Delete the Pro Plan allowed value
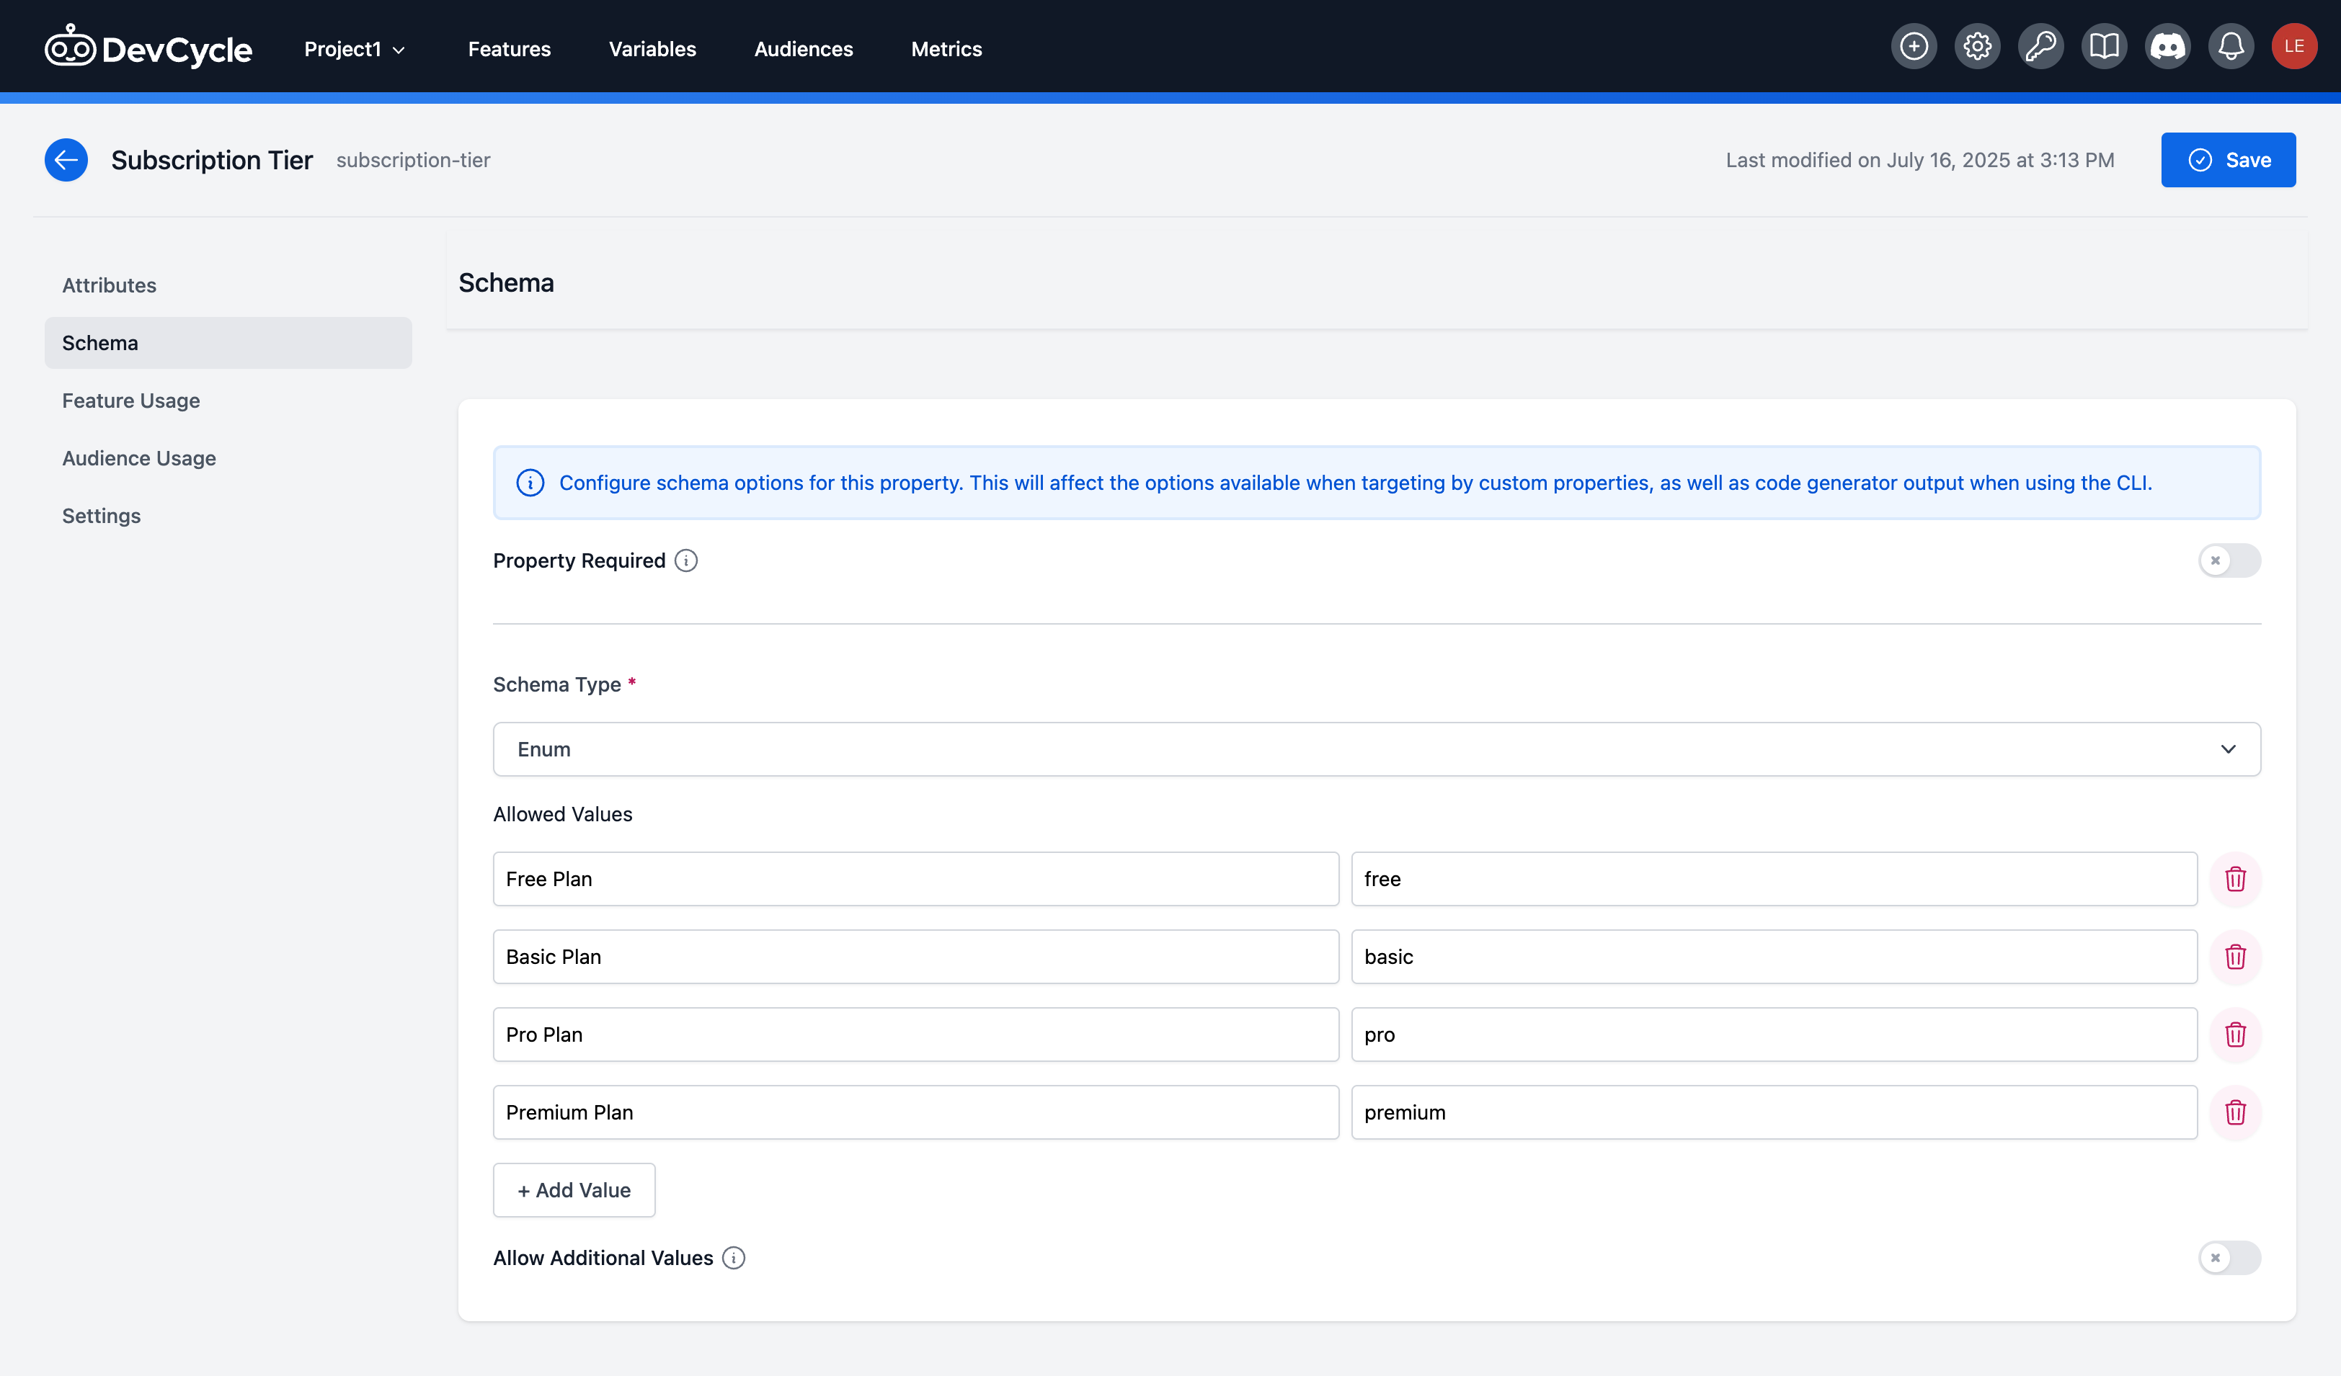 pyautogui.click(x=2236, y=1035)
